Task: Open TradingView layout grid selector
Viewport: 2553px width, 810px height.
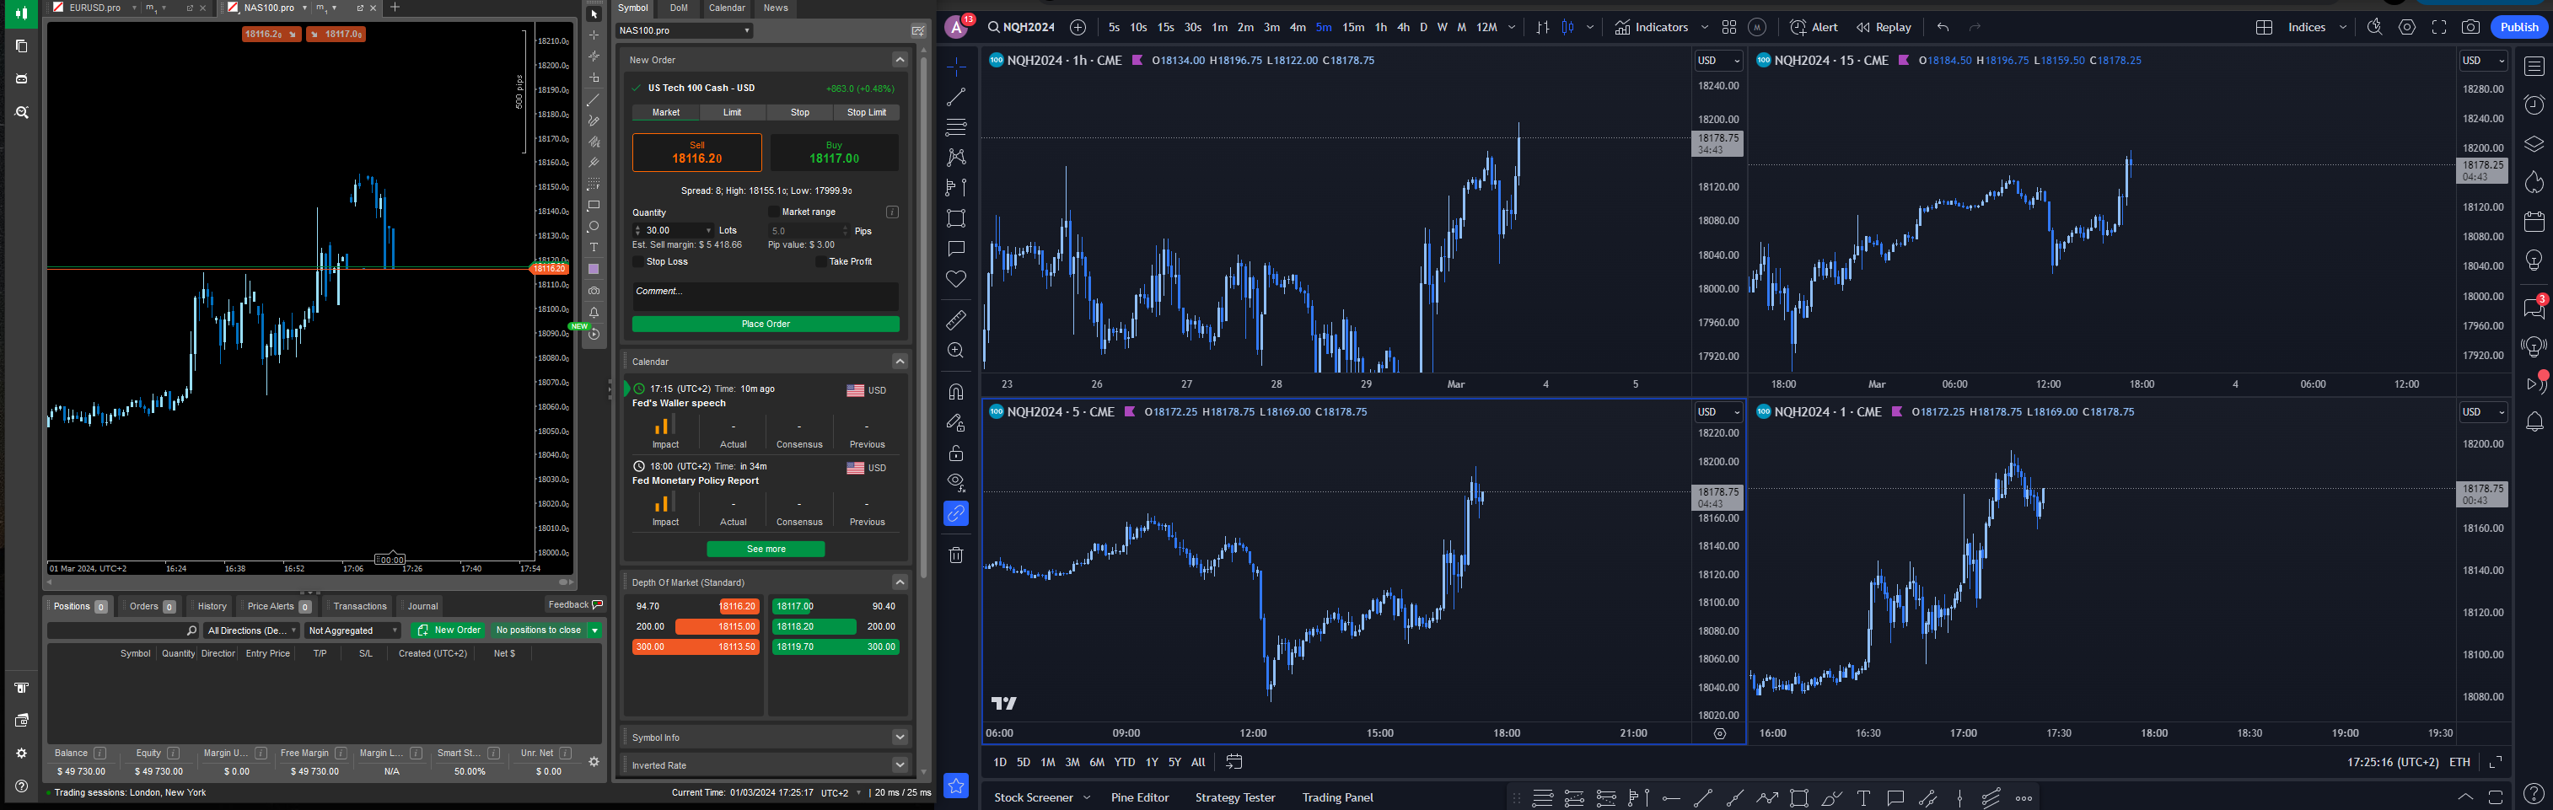Action: pyautogui.click(x=2264, y=28)
